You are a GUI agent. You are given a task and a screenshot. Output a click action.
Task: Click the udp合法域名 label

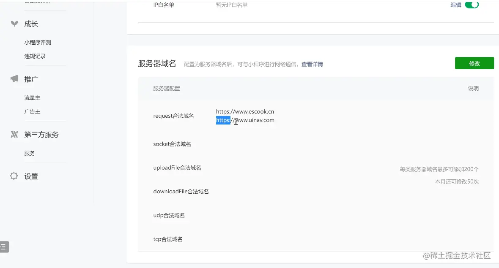169,215
